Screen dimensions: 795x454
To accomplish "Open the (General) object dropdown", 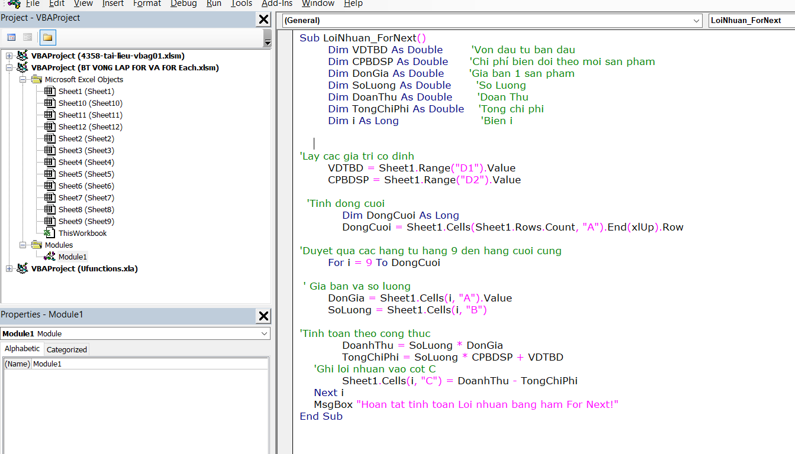I will pos(696,21).
